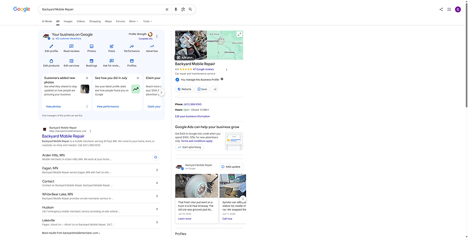468x238 pixels.
Task: Open the share icon in header
Action: (441, 10)
